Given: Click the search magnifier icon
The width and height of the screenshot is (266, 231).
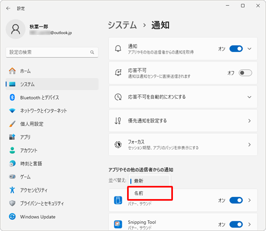Looking at the screenshot, I should [x=92, y=52].
